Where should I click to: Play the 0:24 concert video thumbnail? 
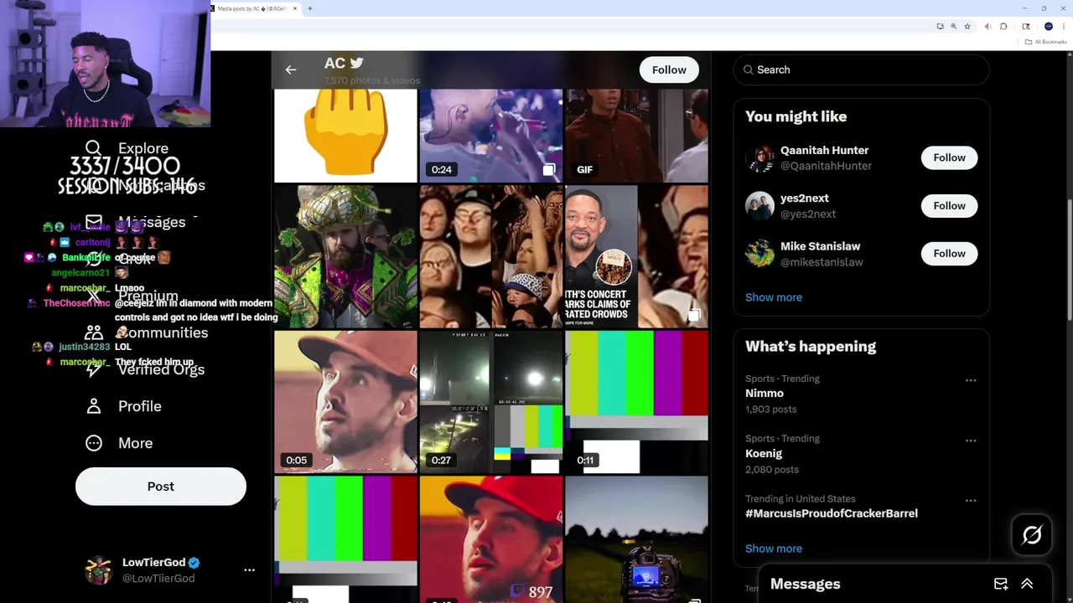(491, 136)
